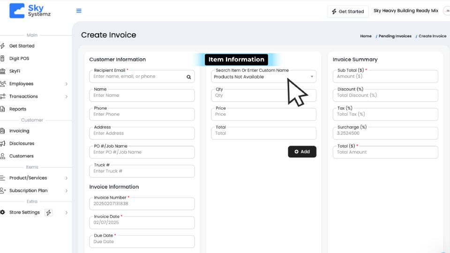
Task: Click the Store Settings gear icon
Action: [3, 212]
